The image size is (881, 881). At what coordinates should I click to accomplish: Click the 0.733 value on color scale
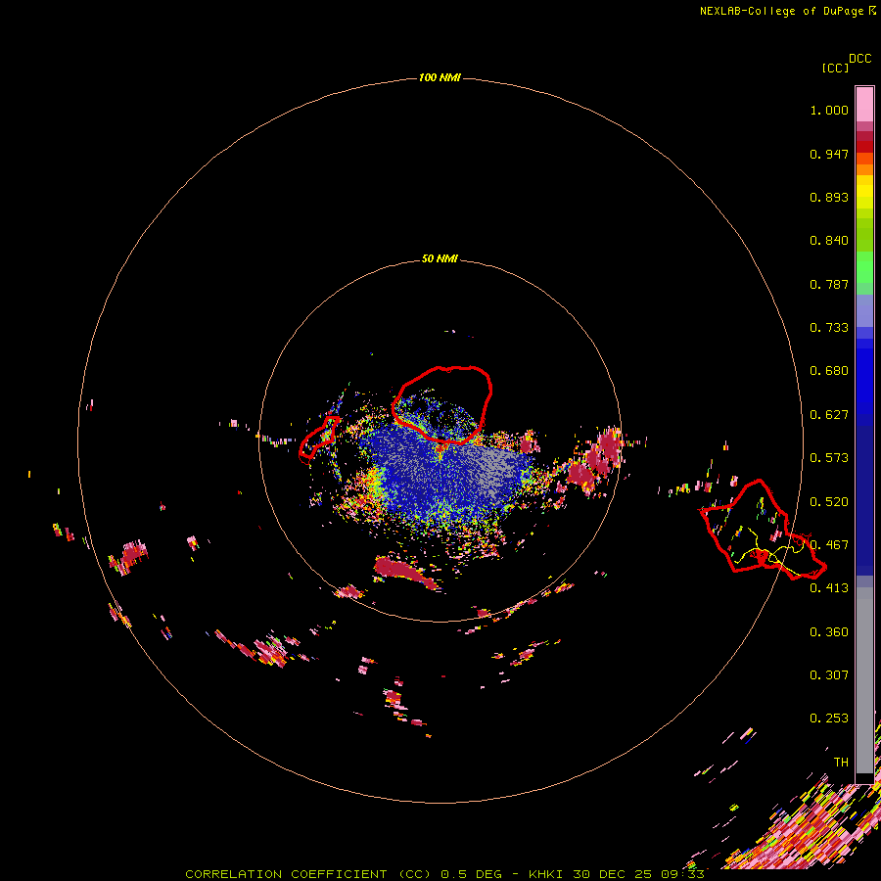(829, 328)
